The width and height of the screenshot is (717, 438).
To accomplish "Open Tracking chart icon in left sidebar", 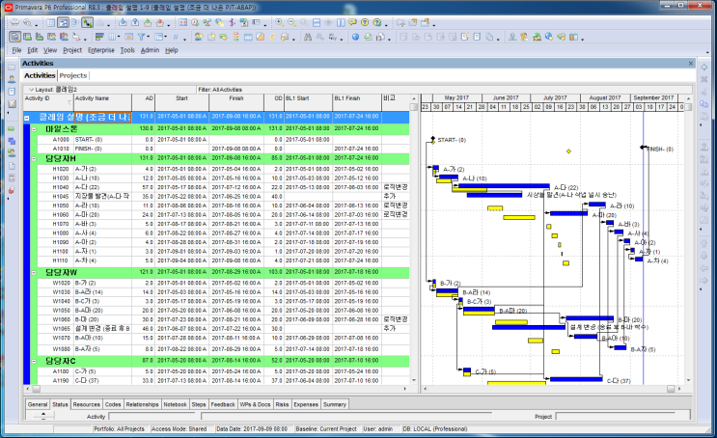I will [12, 104].
